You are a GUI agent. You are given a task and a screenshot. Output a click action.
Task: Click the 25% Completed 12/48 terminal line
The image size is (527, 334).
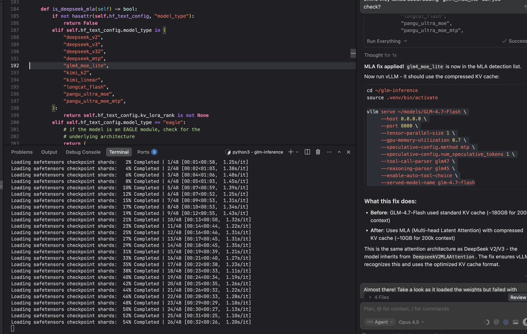pyautogui.click(x=131, y=232)
